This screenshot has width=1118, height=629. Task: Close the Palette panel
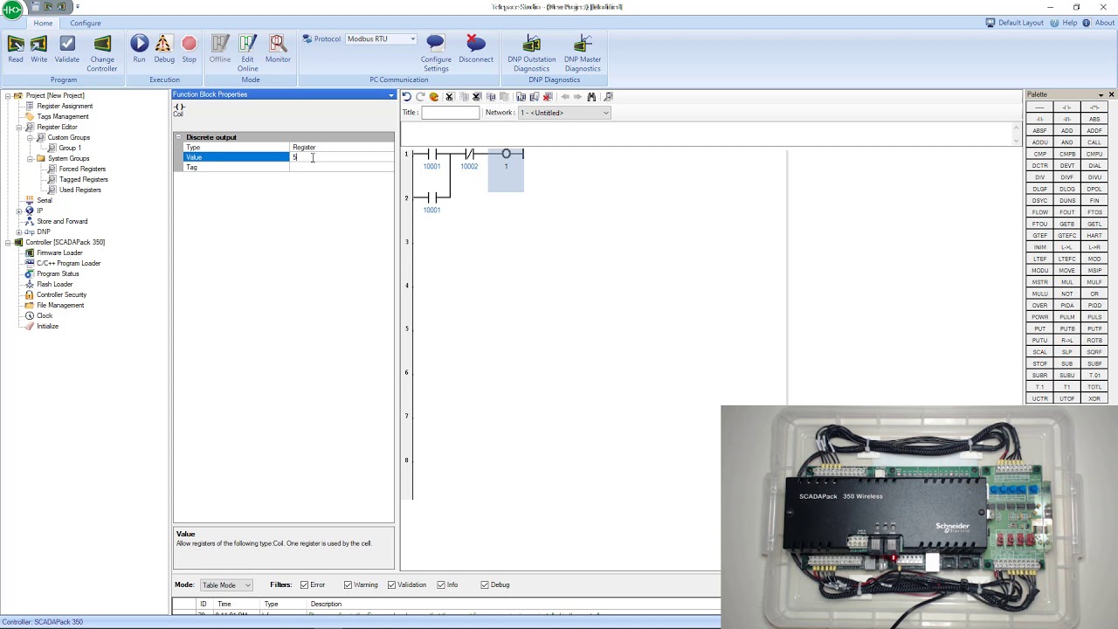[x=1111, y=94]
